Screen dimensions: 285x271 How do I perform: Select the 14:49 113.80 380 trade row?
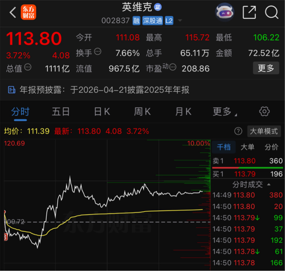tap(247, 195)
